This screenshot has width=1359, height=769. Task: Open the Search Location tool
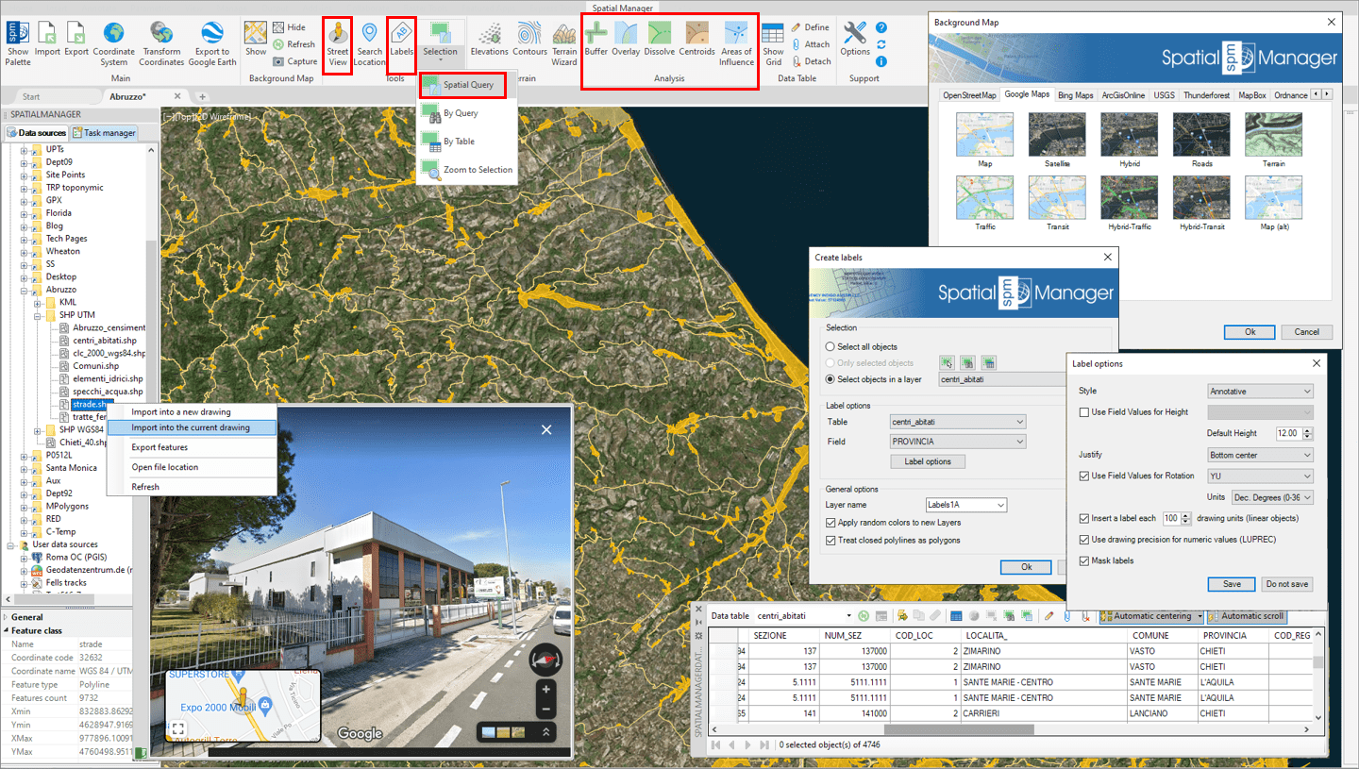pos(369,43)
